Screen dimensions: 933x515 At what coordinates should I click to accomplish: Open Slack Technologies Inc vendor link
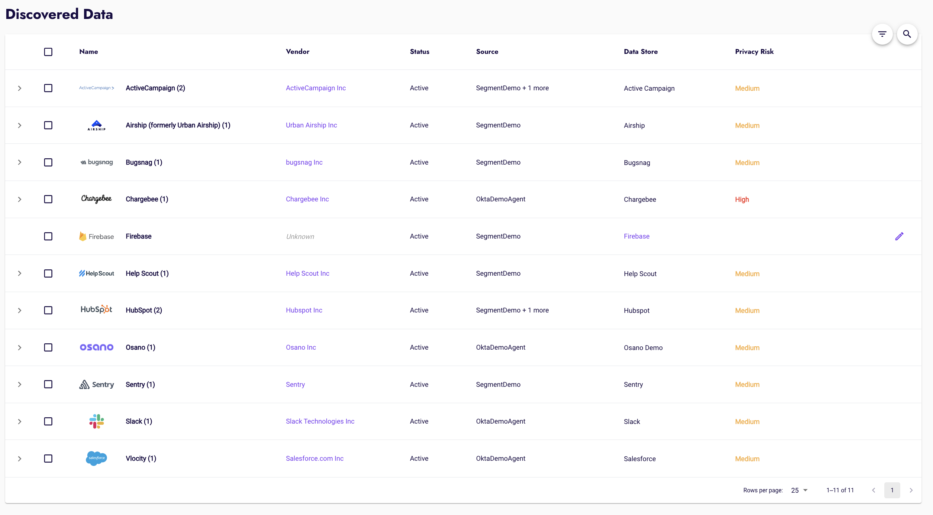click(320, 421)
